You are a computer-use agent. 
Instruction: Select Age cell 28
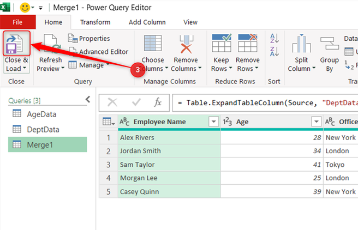point(272,137)
